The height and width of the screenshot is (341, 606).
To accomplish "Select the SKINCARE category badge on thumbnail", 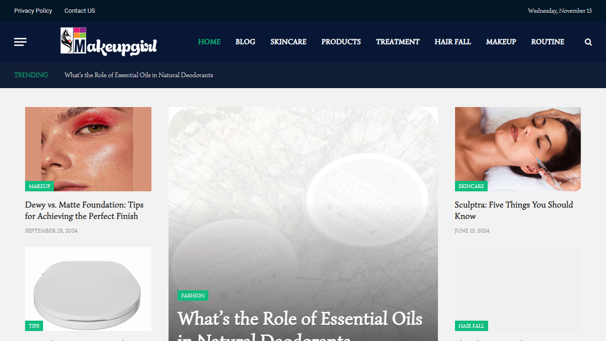I will [x=471, y=186].
